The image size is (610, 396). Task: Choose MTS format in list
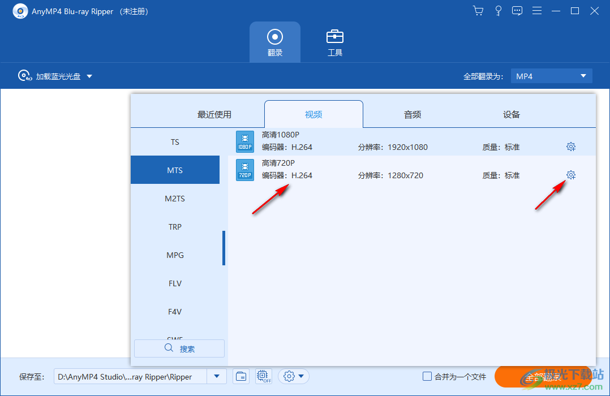tap(175, 170)
